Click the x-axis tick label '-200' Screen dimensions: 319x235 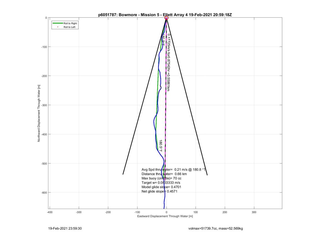[x=108, y=212]
